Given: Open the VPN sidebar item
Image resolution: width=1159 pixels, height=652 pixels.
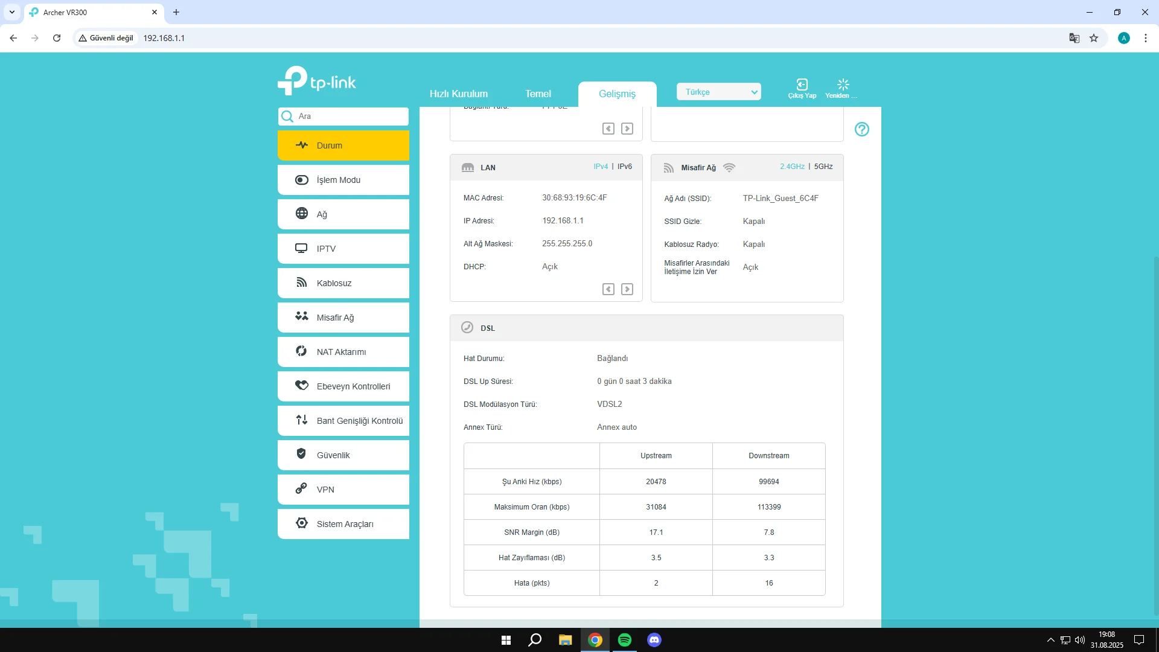Looking at the screenshot, I should 343,490.
